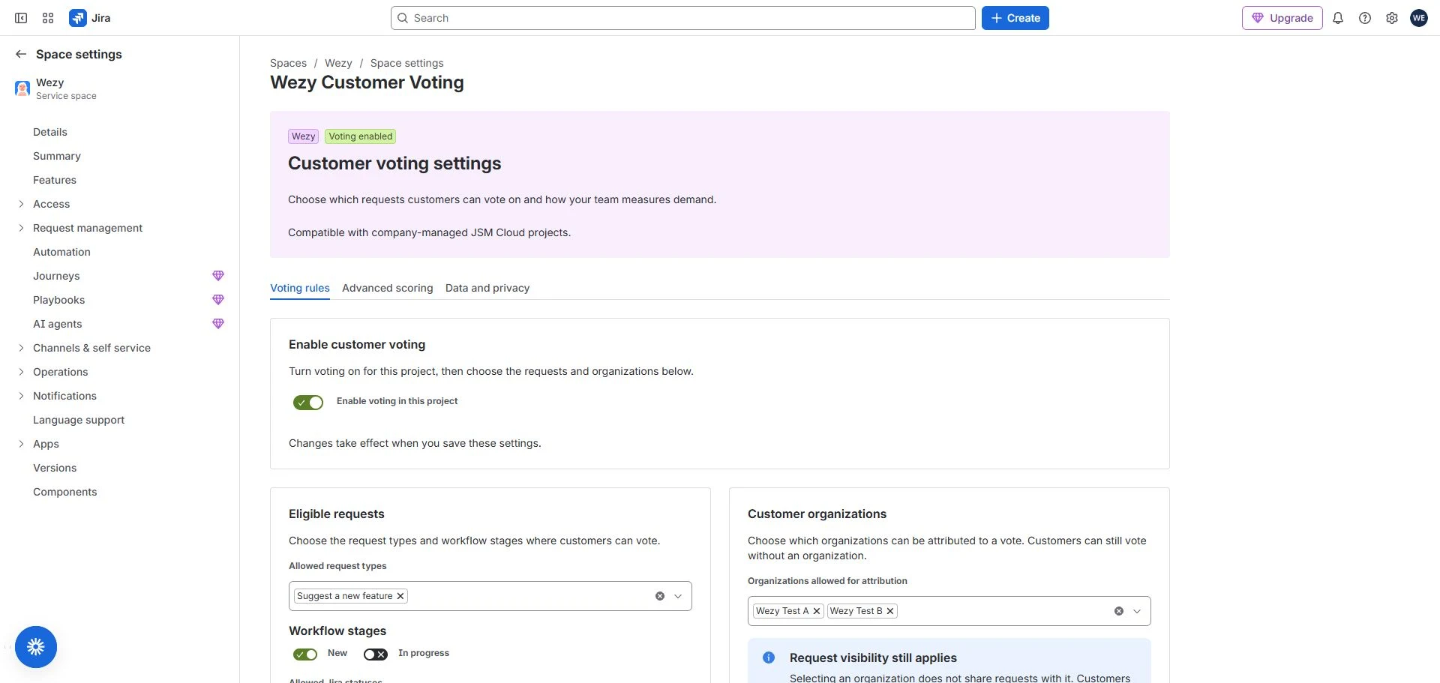Open Details in the sidebar
The height and width of the screenshot is (683, 1440).
(x=50, y=132)
